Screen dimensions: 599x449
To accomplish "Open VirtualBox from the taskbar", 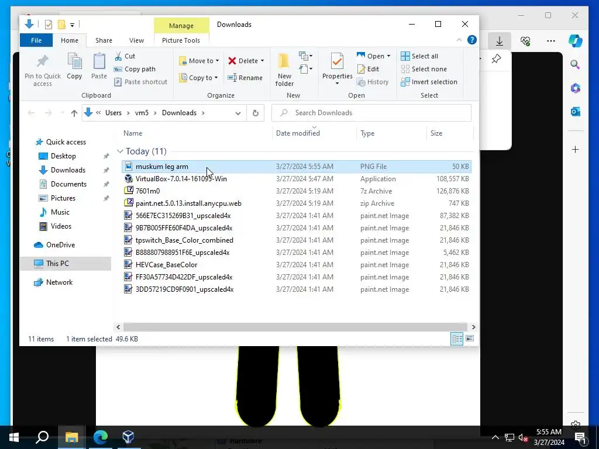I will (x=128, y=437).
